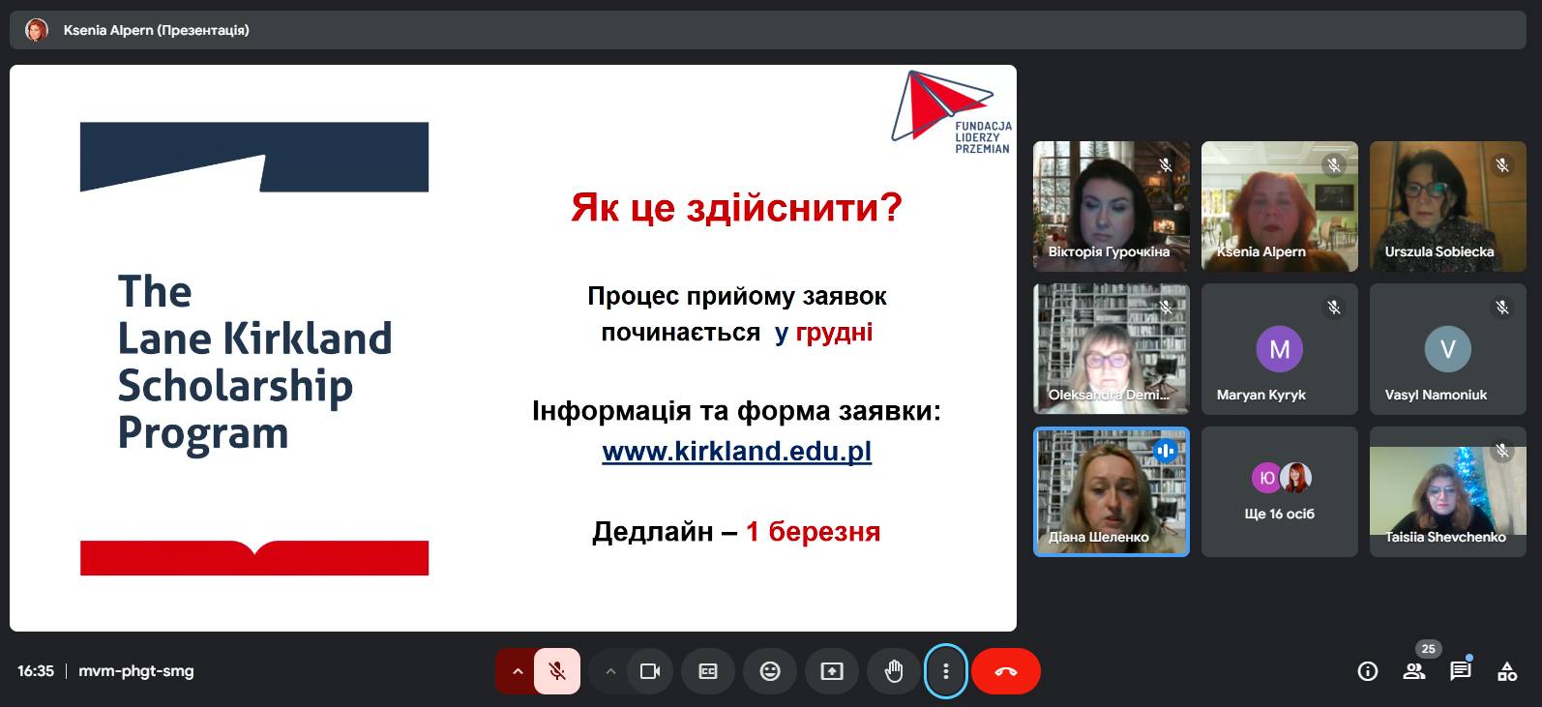Image resolution: width=1542 pixels, height=707 pixels.
Task: Click muted mic icon on Taisiia Shevchenko tile
Action: click(x=1502, y=451)
